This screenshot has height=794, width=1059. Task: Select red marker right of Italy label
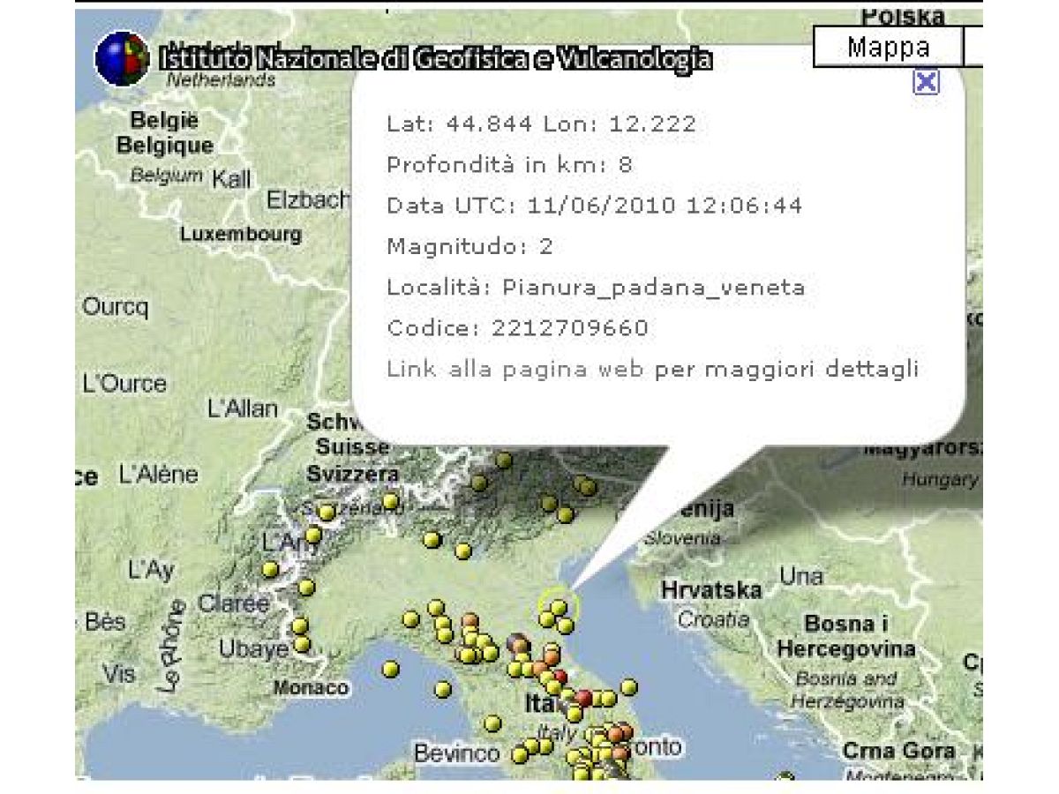583,698
